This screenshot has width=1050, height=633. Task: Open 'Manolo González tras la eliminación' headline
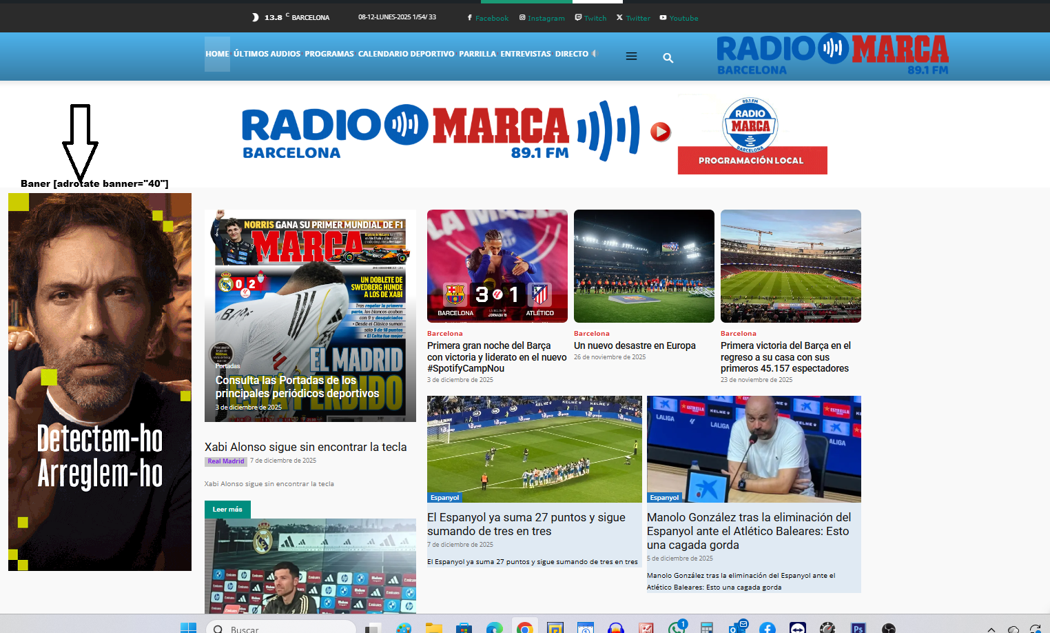[x=749, y=531]
